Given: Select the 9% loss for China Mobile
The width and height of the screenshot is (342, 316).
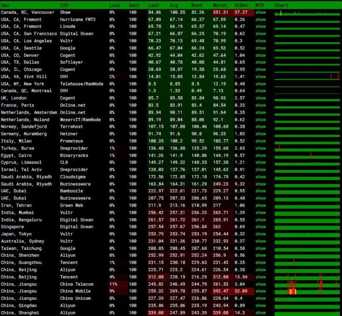Looking at the screenshot, I should coord(112,291).
